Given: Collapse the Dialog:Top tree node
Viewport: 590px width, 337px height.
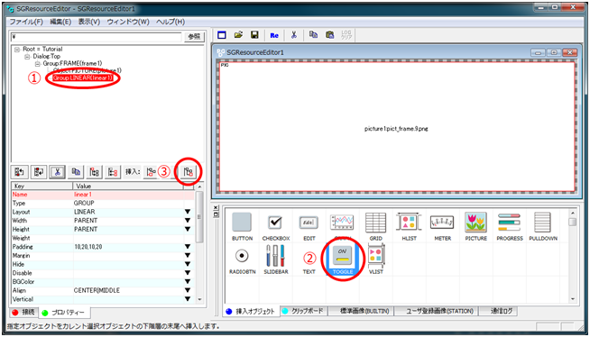Looking at the screenshot, I should [x=27, y=57].
